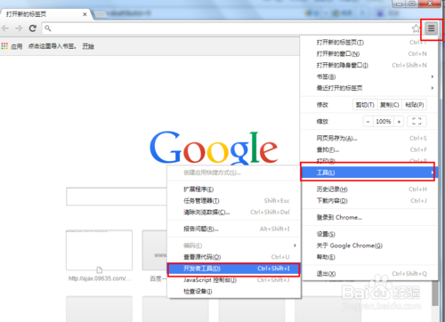Select 检查设备(I) in submenu

(x=234, y=292)
